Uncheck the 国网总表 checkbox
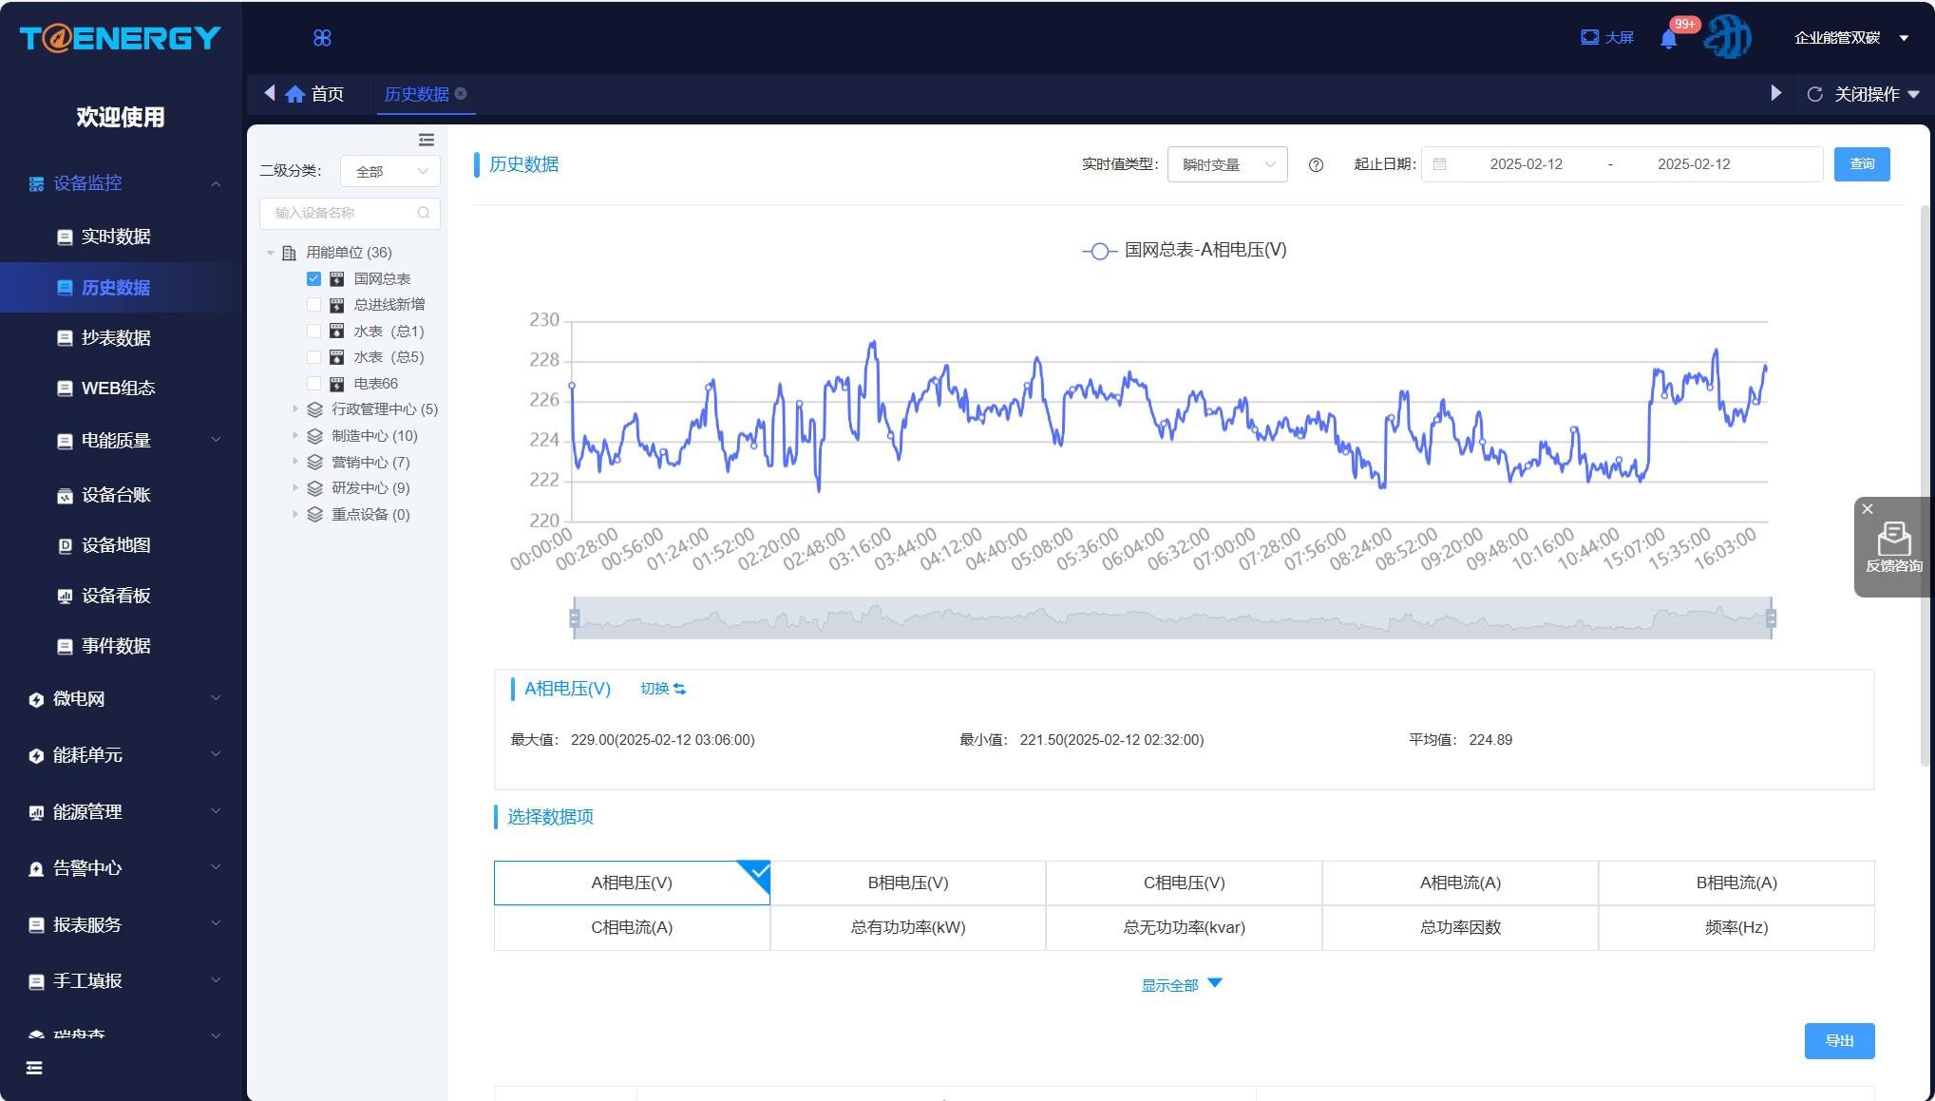The width and height of the screenshot is (1935, 1101). pyautogui.click(x=313, y=279)
